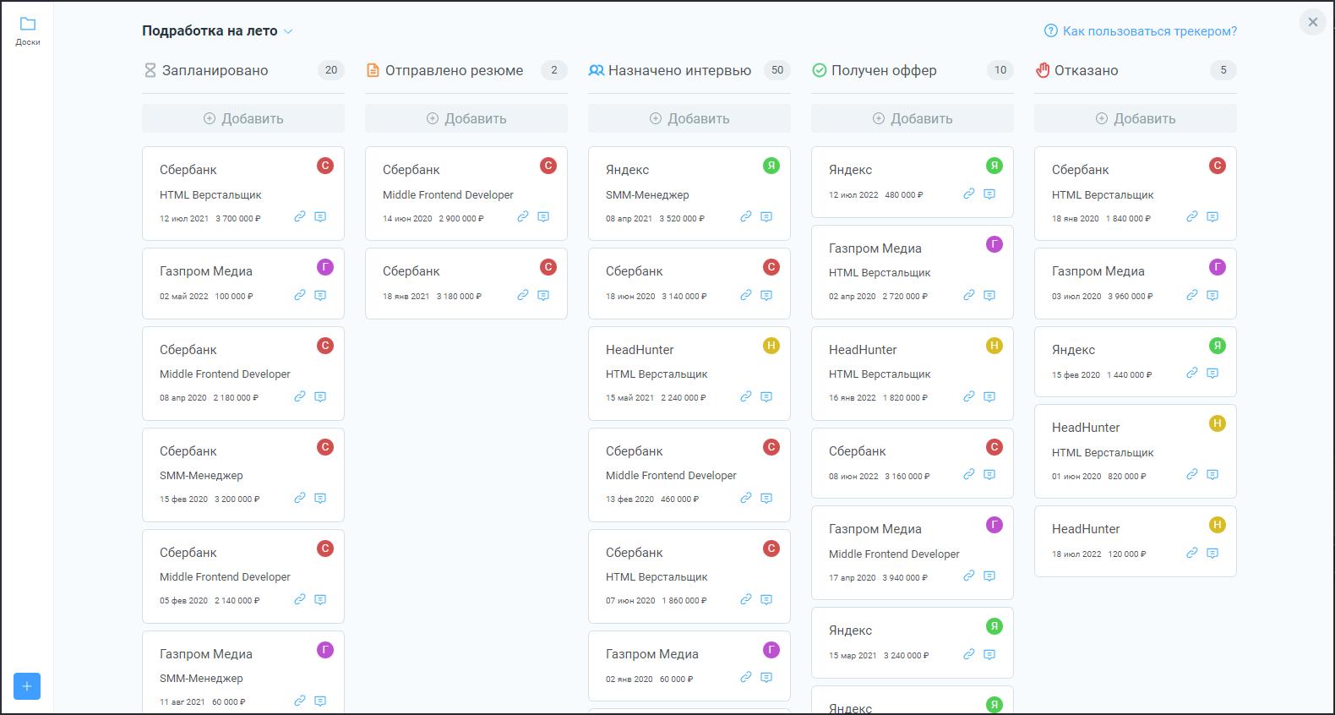Open comments on the 02 янв 2020 card
The image size is (1335, 715).
click(766, 678)
